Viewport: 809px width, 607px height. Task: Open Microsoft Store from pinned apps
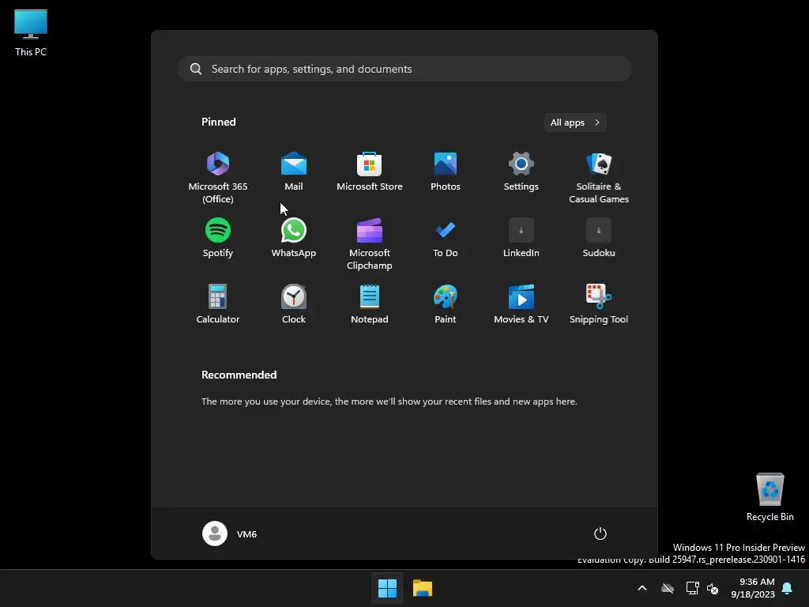tap(370, 172)
